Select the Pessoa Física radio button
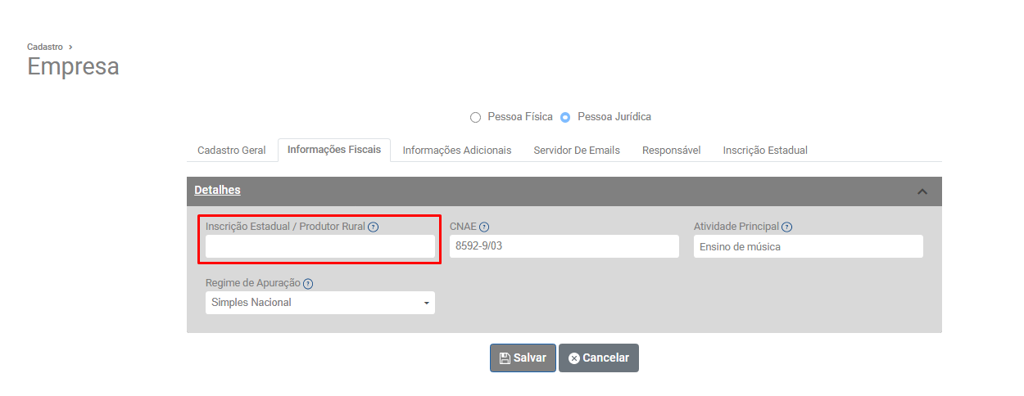The width and height of the screenshot is (1024, 396). coord(476,117)
